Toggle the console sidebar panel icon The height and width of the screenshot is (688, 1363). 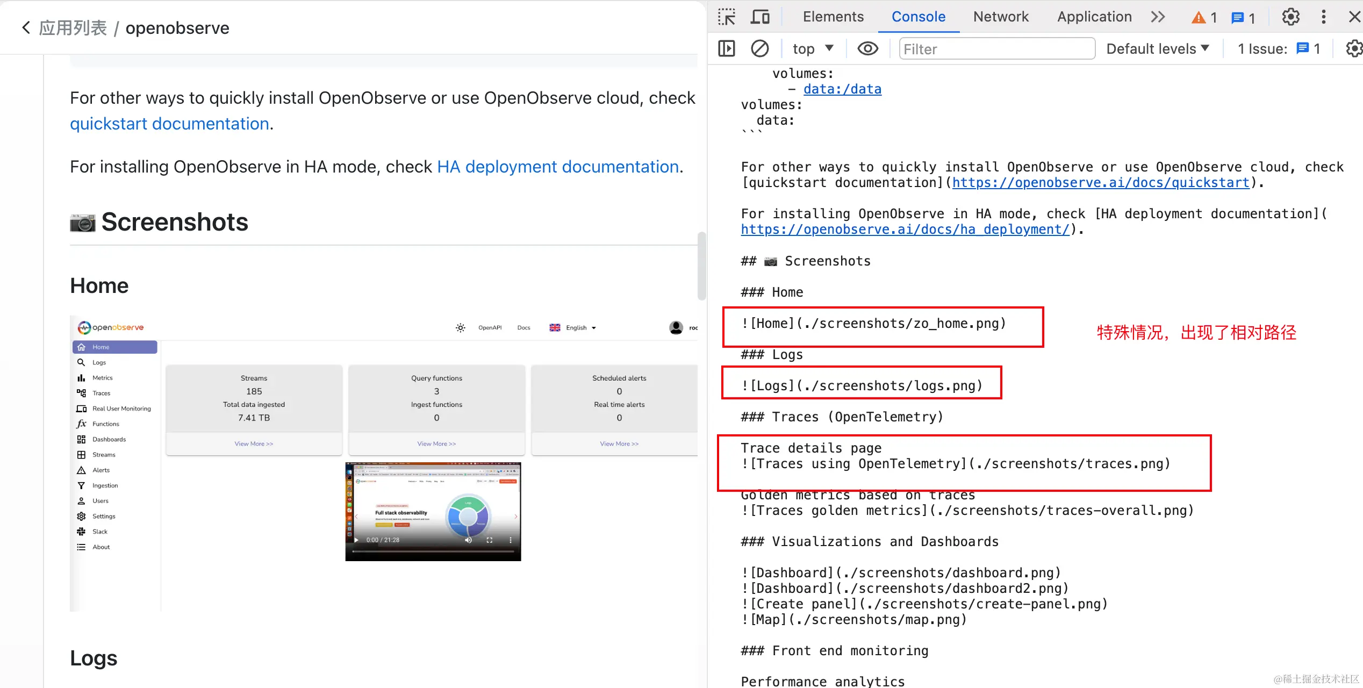click(x=727, y=49)
